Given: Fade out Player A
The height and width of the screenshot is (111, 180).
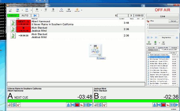Looking at the screenshot, I should [x=82, y=105].
